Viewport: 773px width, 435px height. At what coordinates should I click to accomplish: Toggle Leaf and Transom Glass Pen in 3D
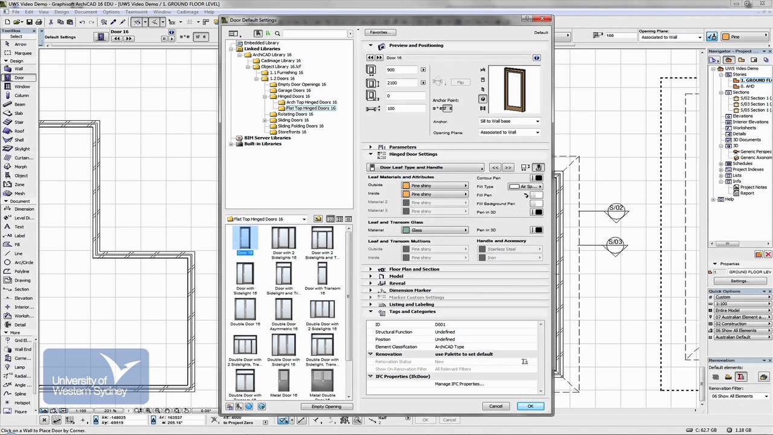coord(536,230)
